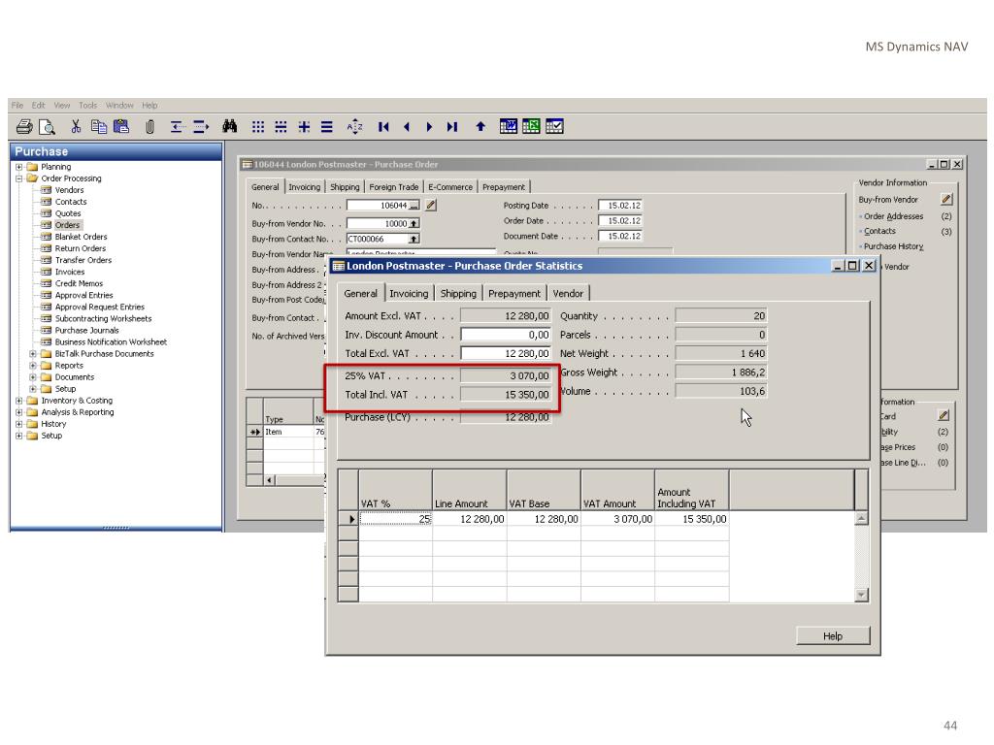Switch to Vendor tab in Statistics dialog
The height and width of the screenshot is (745, 994).
pyautogui.click(x=568, y=293)
